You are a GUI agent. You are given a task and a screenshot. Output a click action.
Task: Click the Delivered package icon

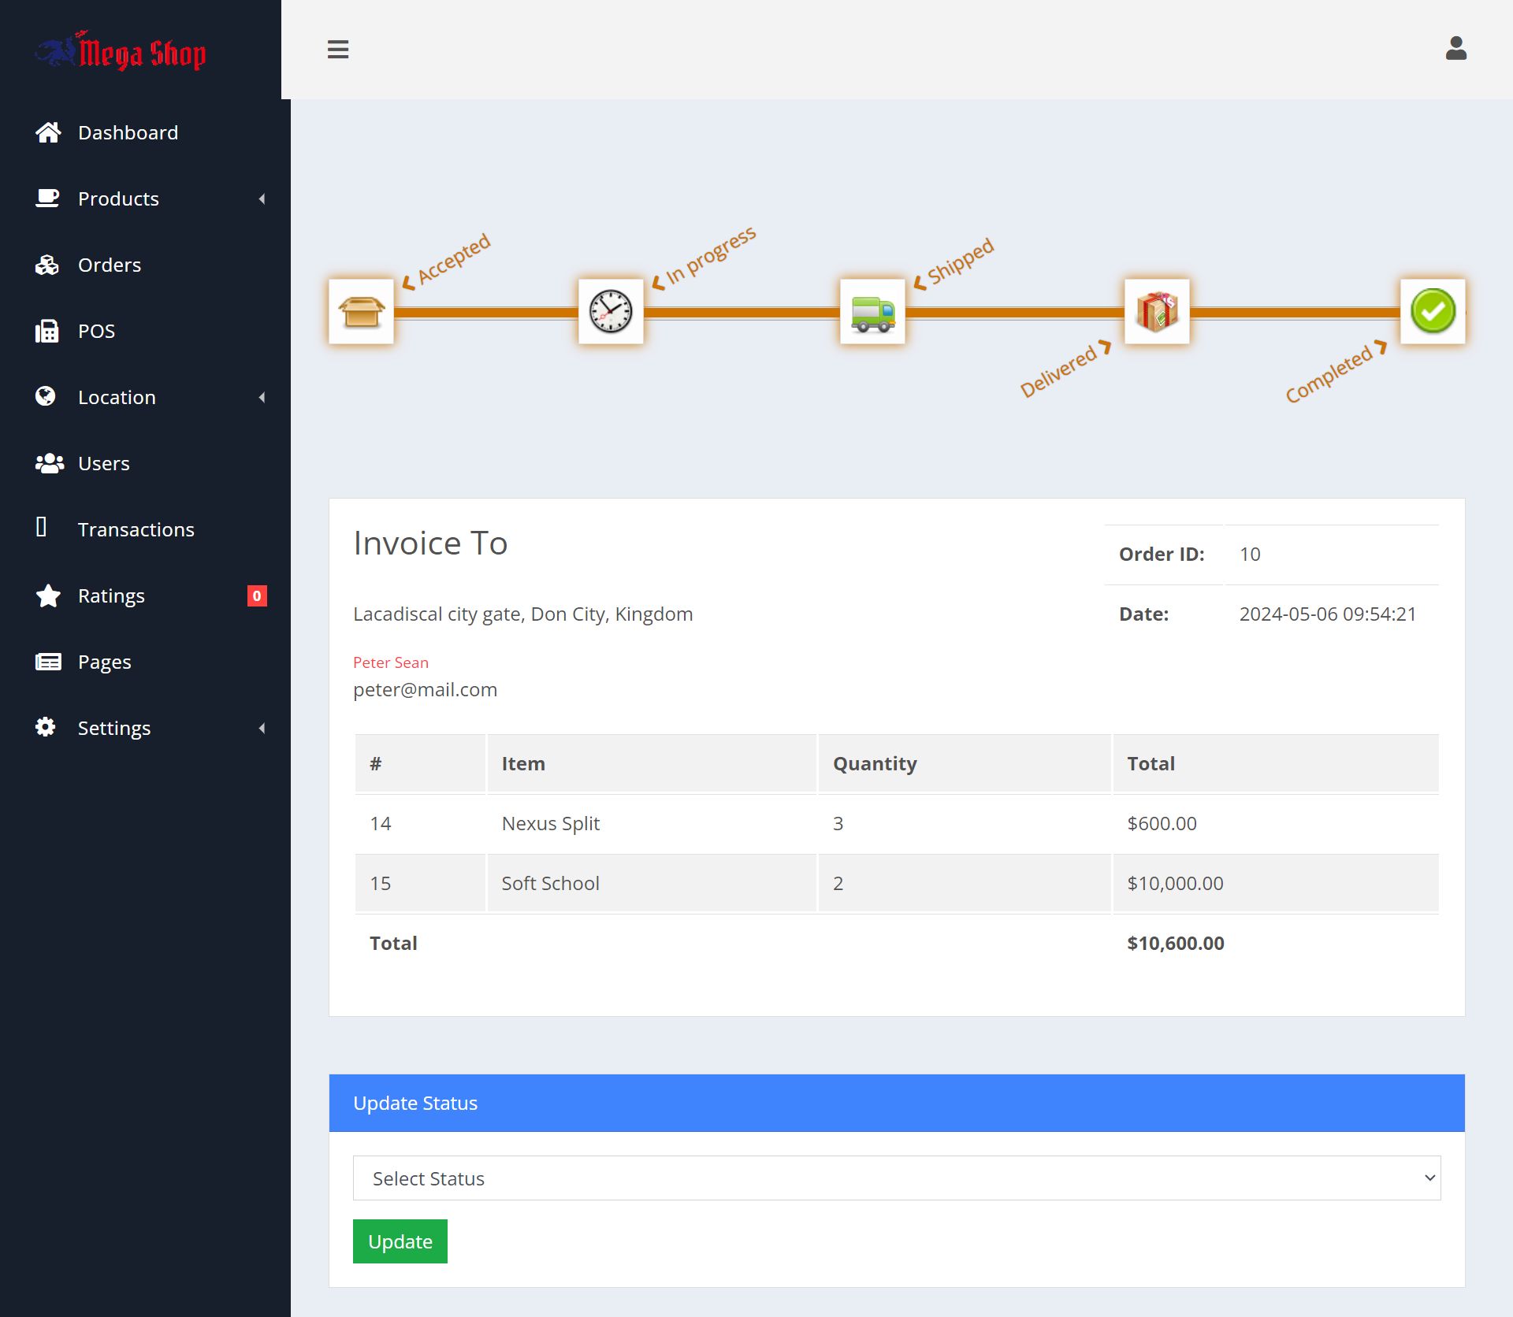[x=1156, y=312]
